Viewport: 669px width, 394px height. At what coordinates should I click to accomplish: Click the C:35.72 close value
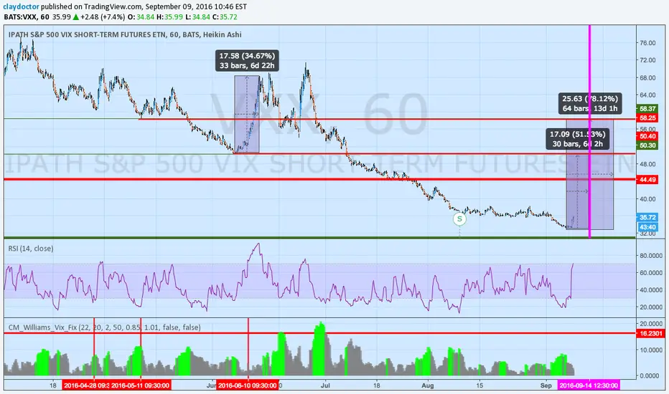pyautogui.click(x=225, y=17)
